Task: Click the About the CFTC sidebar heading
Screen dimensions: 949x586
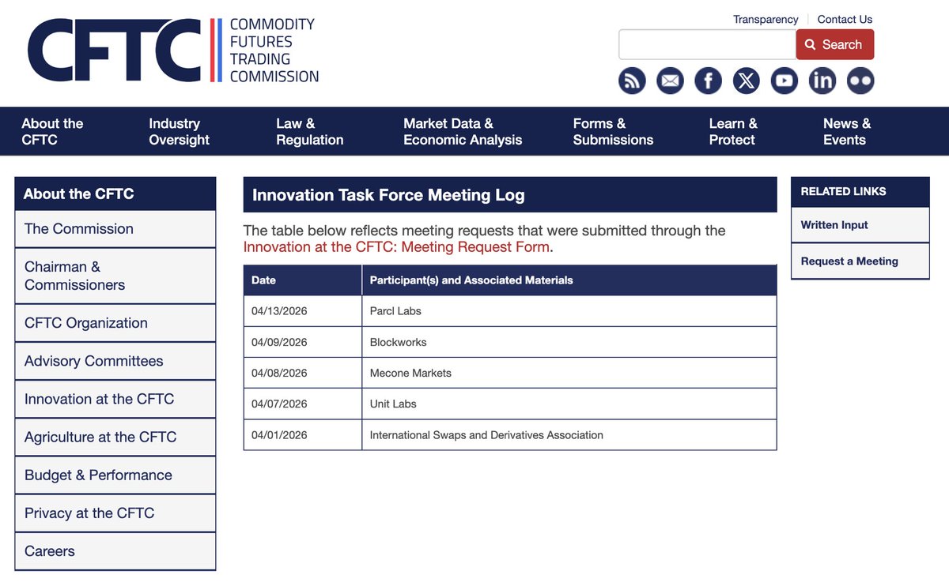Action: 115,193
